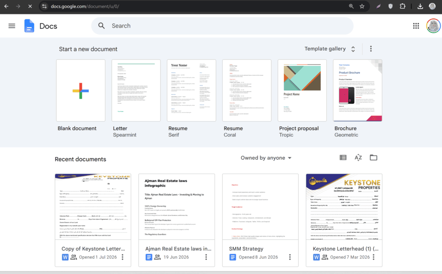Open the browser profile avatar
The width and height of the screenshot is (442, 274).
(432, 6)
